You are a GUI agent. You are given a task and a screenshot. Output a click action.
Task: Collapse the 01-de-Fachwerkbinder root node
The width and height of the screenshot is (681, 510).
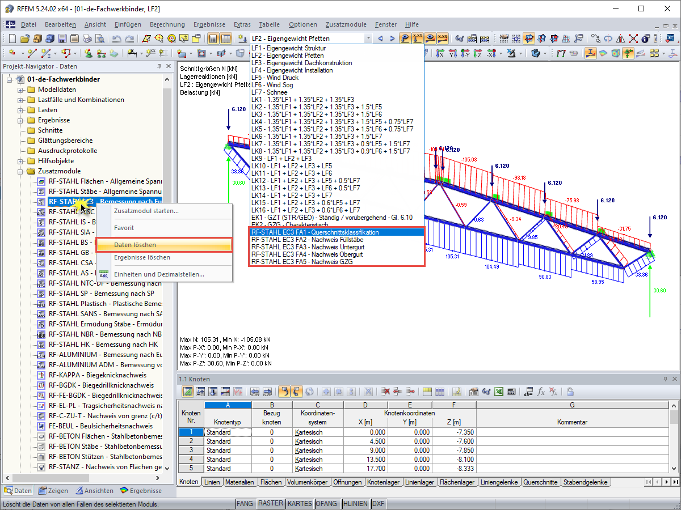pos(9,79)
